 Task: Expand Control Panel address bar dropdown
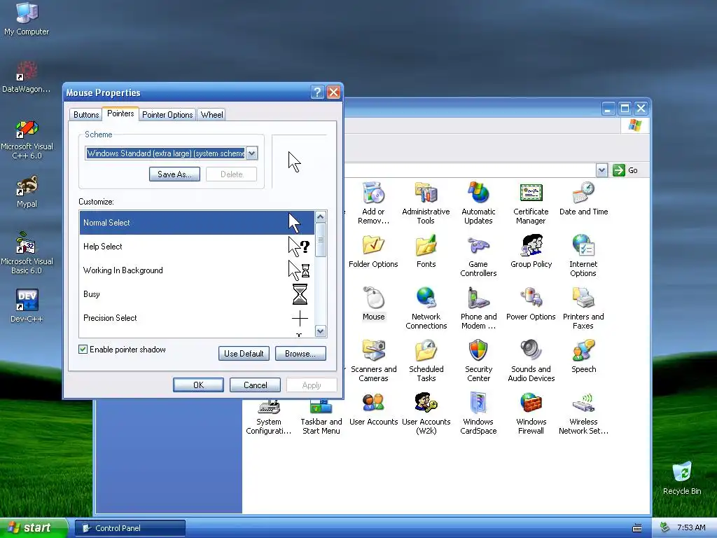click(x=601, y=171)
